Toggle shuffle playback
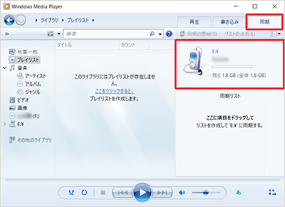 [71, 193]
